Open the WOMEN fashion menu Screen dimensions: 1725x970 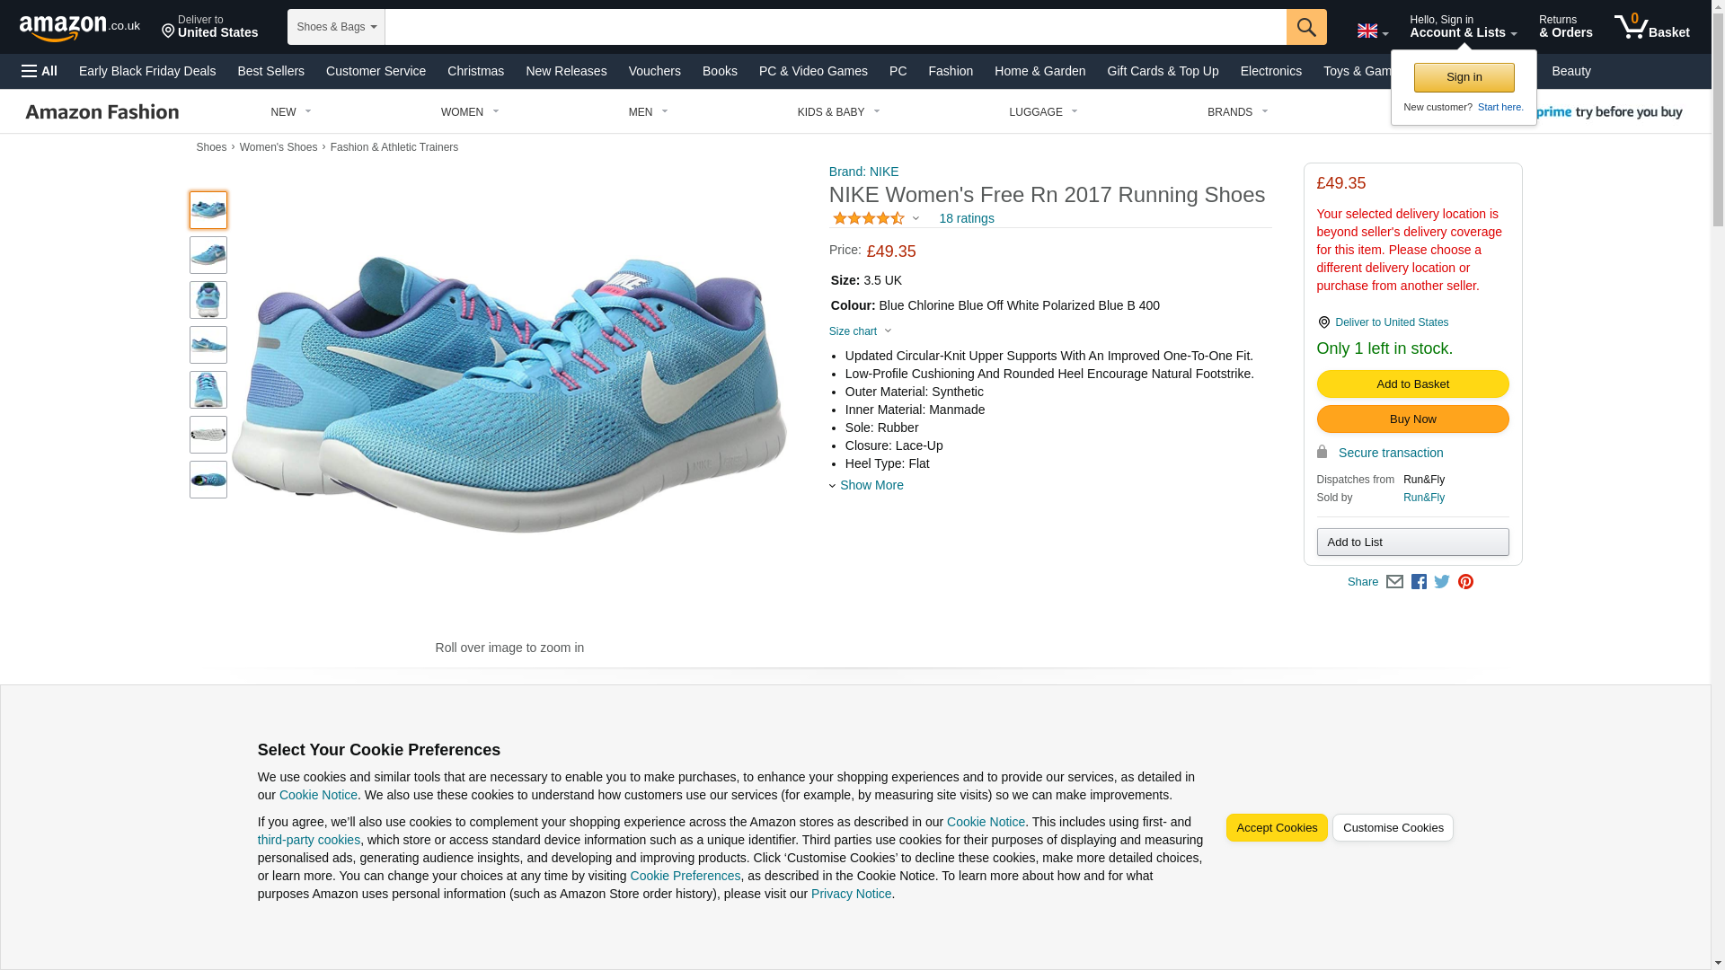(x=469, y=112)
